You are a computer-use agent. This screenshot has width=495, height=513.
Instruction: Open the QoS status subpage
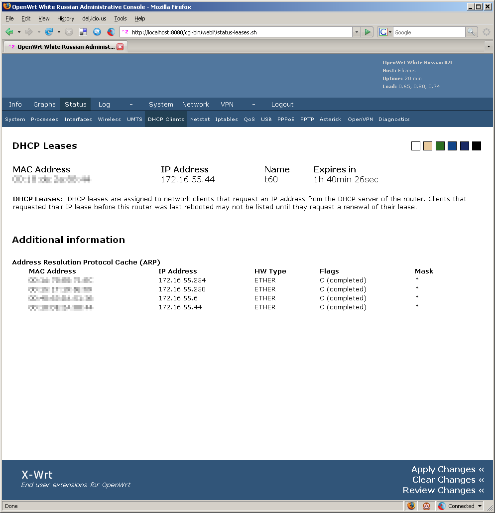pyautogui.click(x=249, y=120)
